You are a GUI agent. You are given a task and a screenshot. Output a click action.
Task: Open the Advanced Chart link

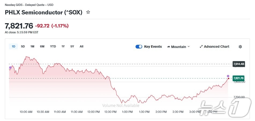pyautogui.click(x=216, y=47)
